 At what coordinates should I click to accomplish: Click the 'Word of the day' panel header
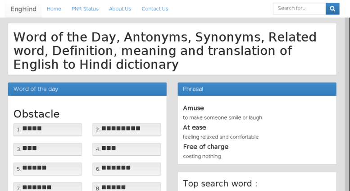(87, 89)
